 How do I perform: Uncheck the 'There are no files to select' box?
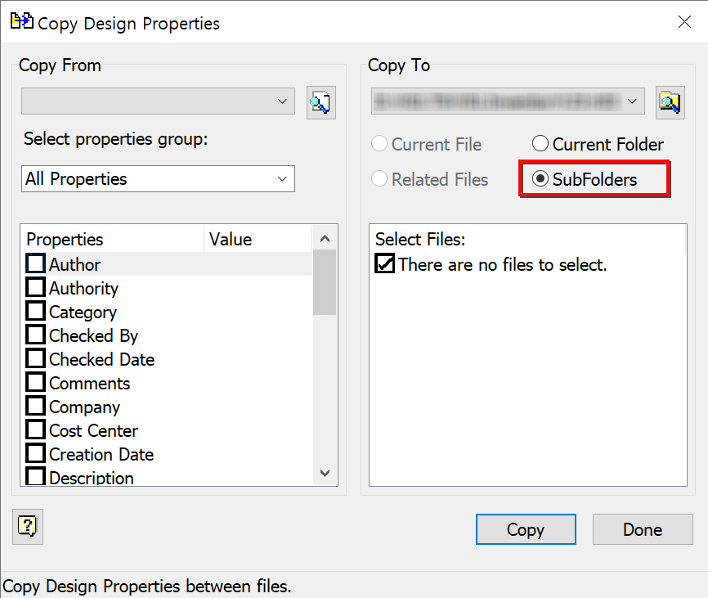tap(384, 264)
